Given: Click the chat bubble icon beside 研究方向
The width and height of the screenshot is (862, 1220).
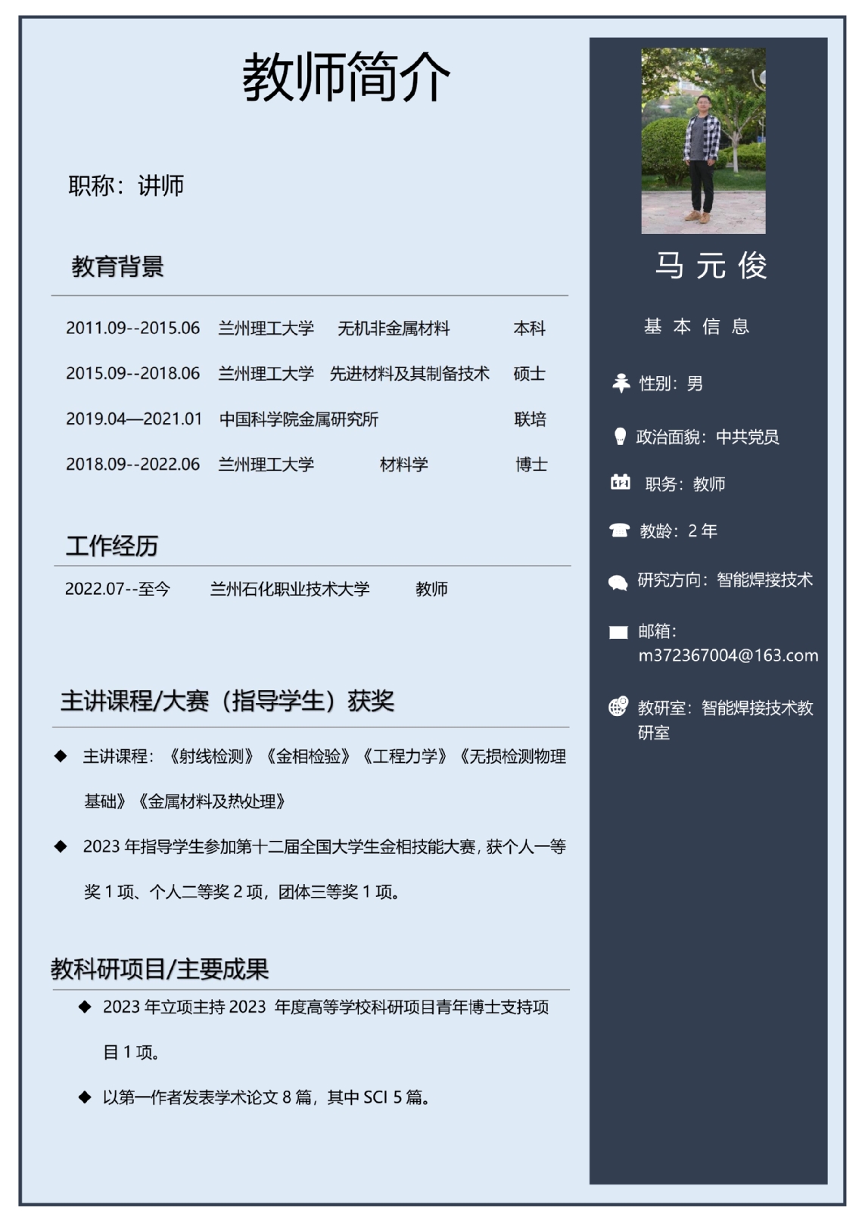Looking at the screenshot, I should coord(618,582).
